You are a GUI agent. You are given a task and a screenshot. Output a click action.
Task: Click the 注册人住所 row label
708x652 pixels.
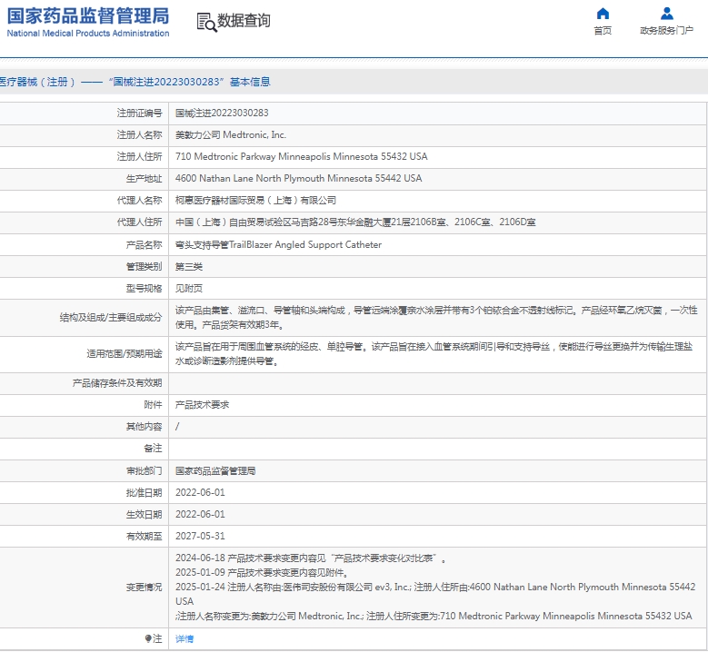(139, 156)
